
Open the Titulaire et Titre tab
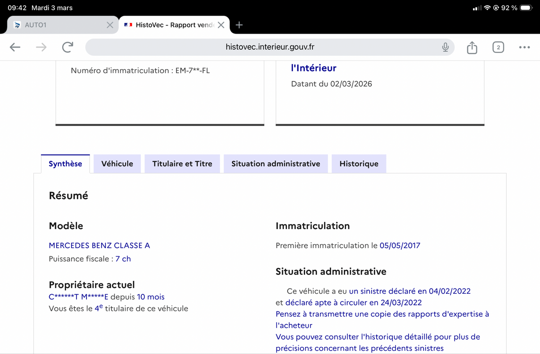click(x=182, y=164)
